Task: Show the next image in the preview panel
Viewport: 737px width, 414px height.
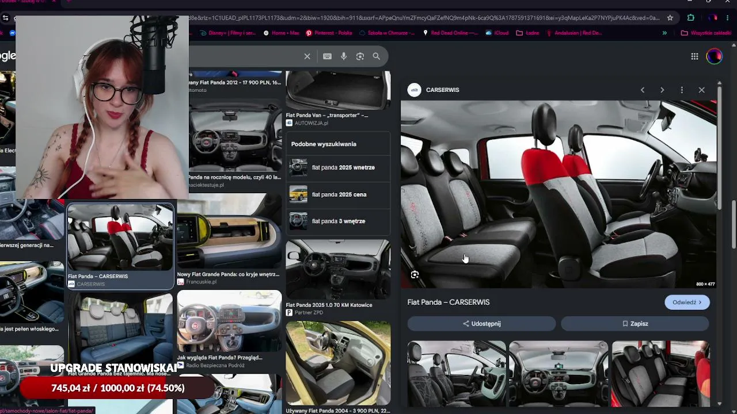Action: [x=662, y=90]
